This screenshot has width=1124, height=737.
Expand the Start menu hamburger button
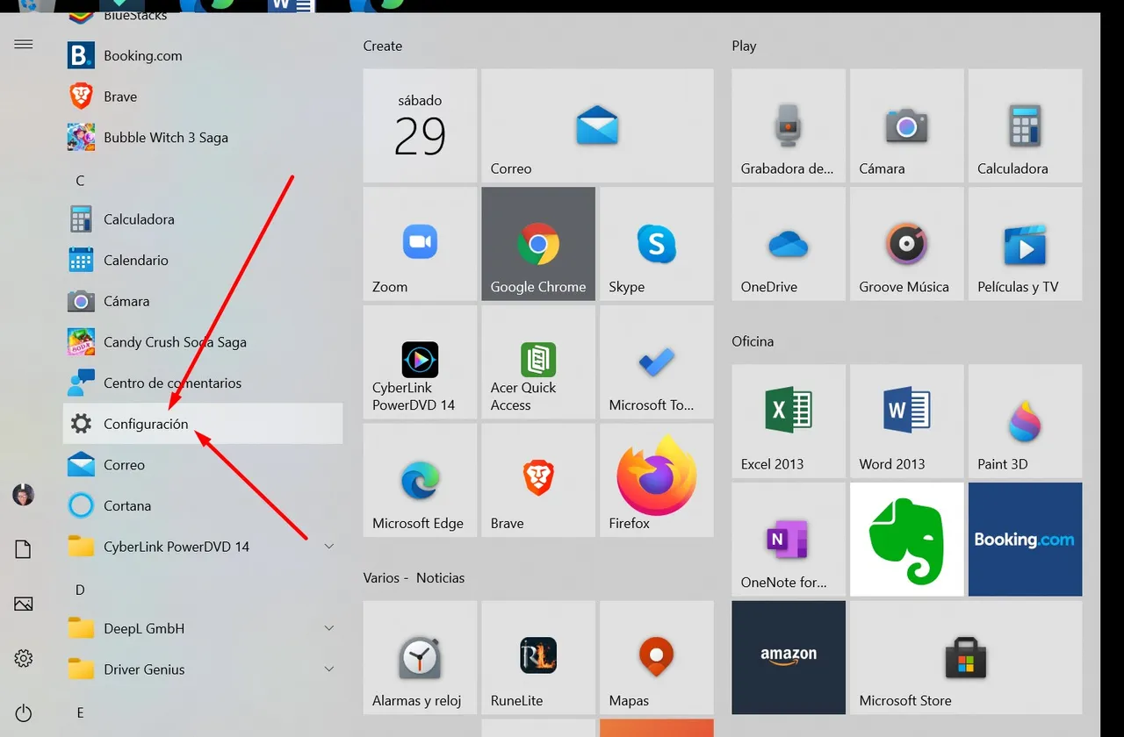point(24,44)
